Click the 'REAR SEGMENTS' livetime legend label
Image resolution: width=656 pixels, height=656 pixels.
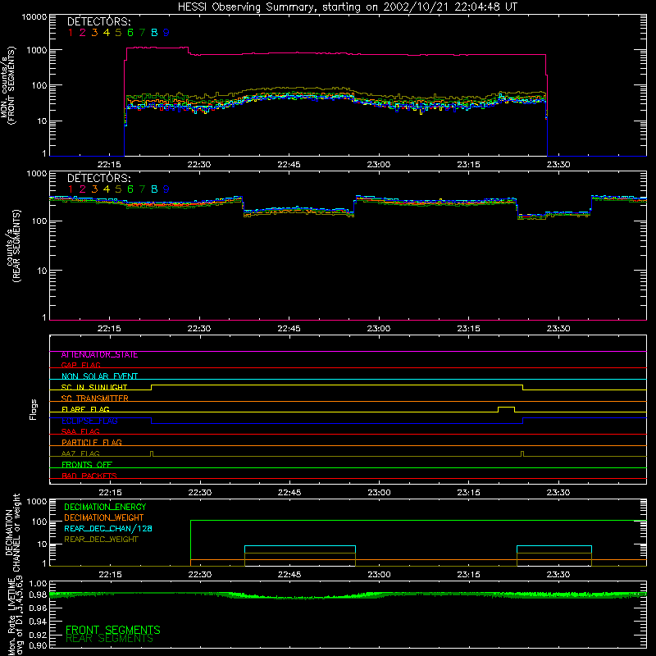[x=110, y=639]
